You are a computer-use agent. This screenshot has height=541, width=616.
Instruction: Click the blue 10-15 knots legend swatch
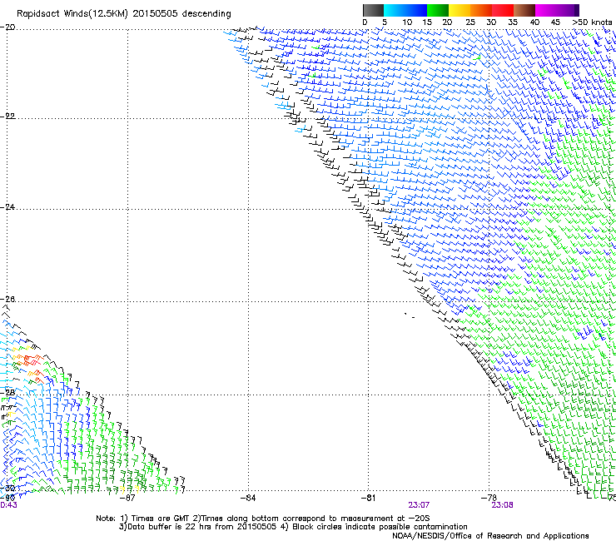tap(416, 10)
